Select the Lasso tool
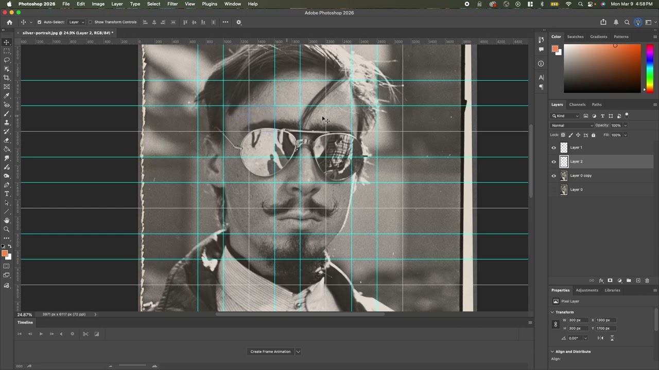 (x=7, y=60)
